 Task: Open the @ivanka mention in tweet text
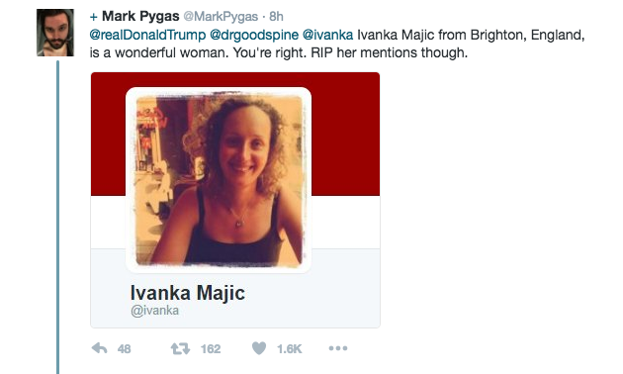point(327,35)
